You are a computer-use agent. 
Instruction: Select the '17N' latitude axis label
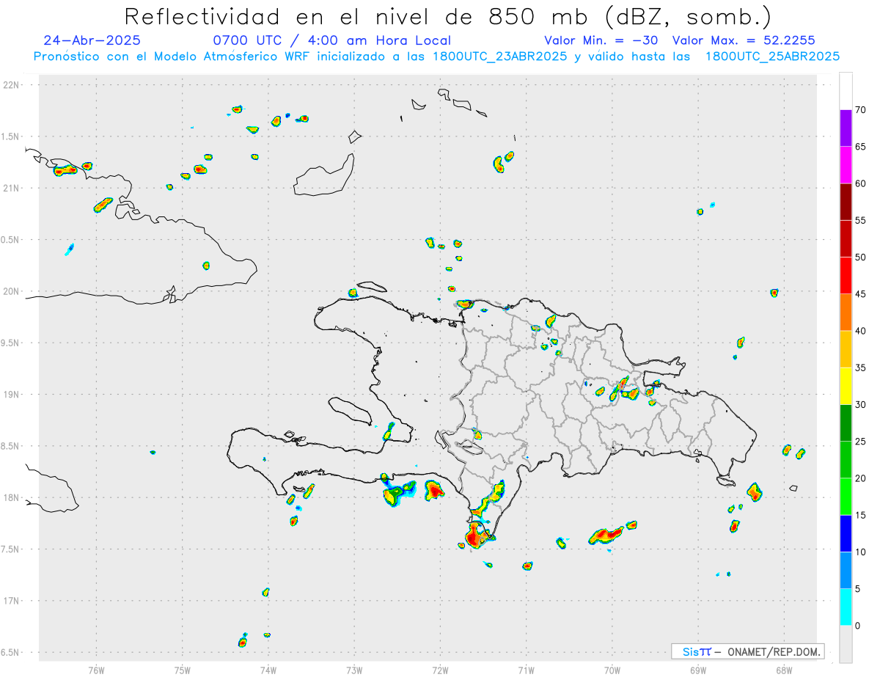tap(12, 601)
